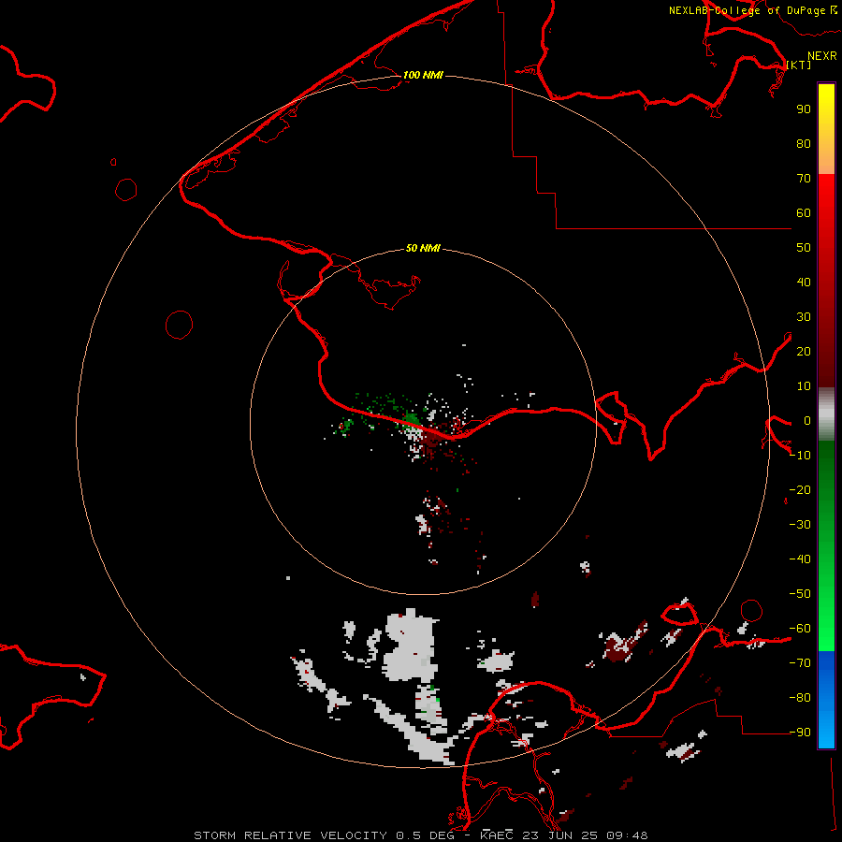Click the -90 value on velocity scale
Viewport: 842px width, 842px height.
pyautogui.click(x=800, y=733)
